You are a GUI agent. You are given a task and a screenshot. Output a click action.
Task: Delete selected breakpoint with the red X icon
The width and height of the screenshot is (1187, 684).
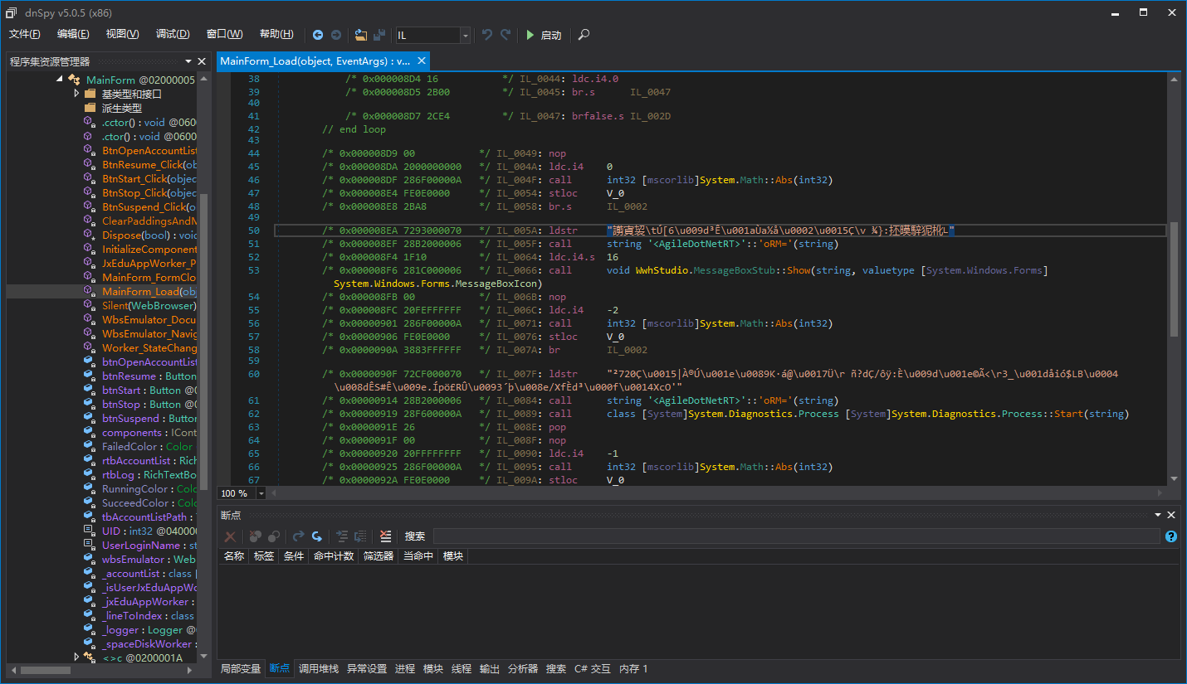[x=230, y=536]
